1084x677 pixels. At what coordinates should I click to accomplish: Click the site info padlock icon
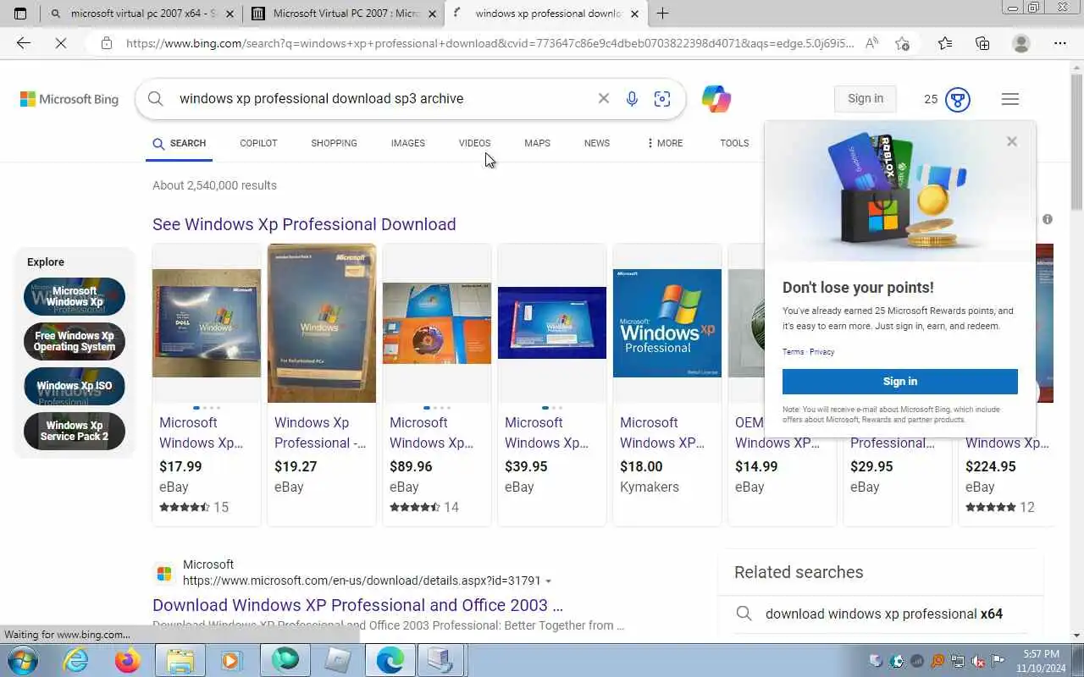(107, 43)
